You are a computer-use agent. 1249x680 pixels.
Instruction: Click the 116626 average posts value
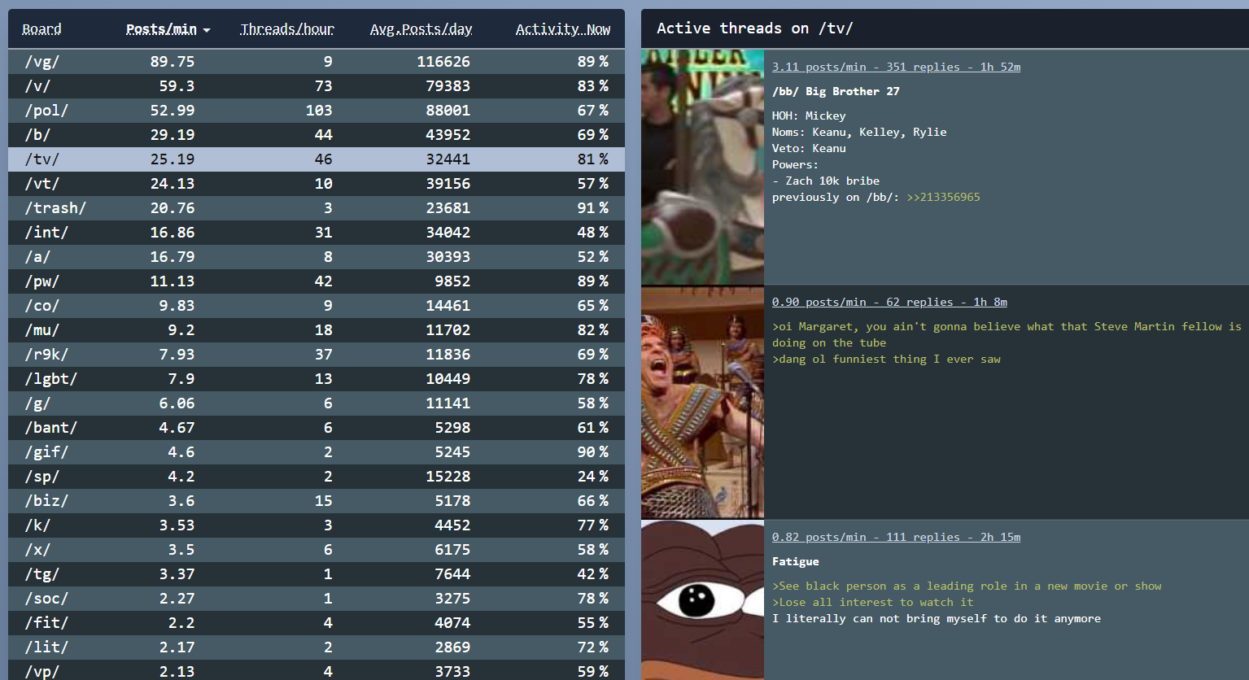click(443, 62)
